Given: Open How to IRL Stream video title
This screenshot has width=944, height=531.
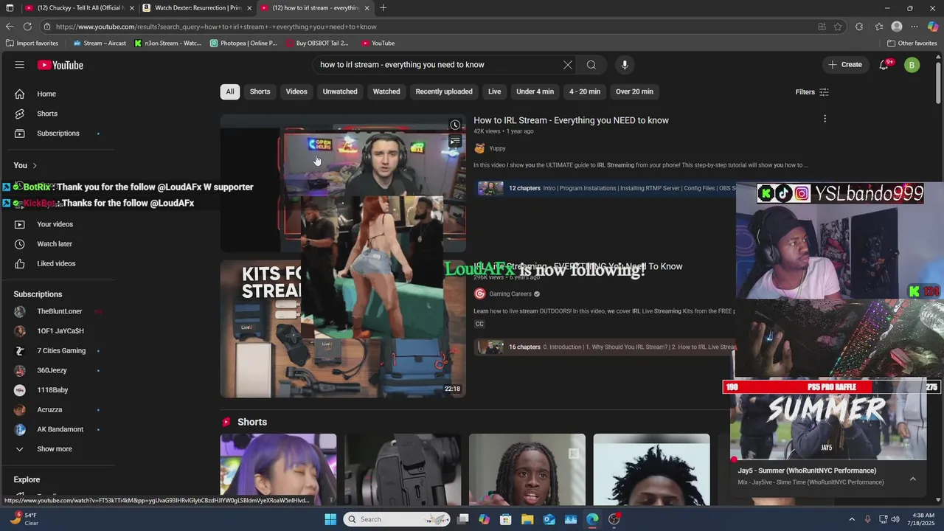Looking at the screenshot, I should (571, 120).
